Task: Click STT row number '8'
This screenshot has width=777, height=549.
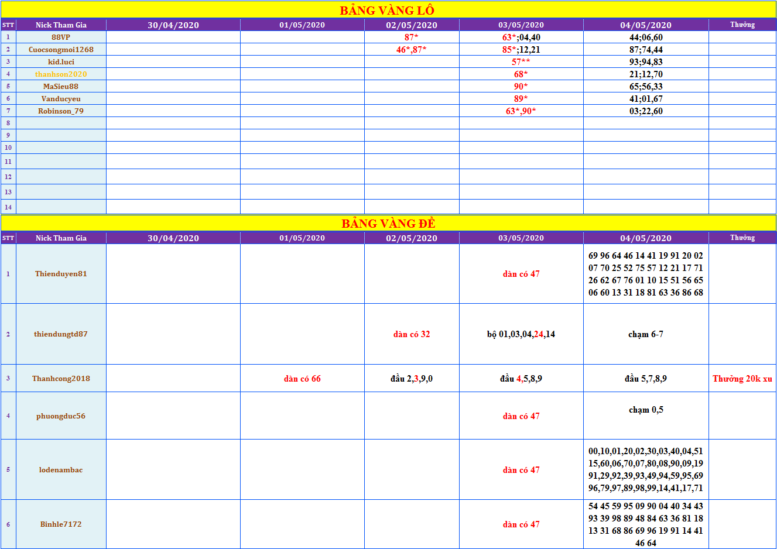Action: pyautogui.click(x=8, y=123)
